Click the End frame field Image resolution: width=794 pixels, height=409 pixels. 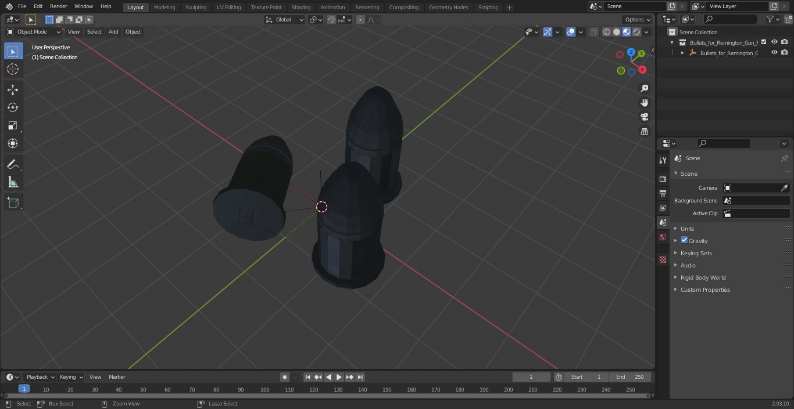(630, 377)
